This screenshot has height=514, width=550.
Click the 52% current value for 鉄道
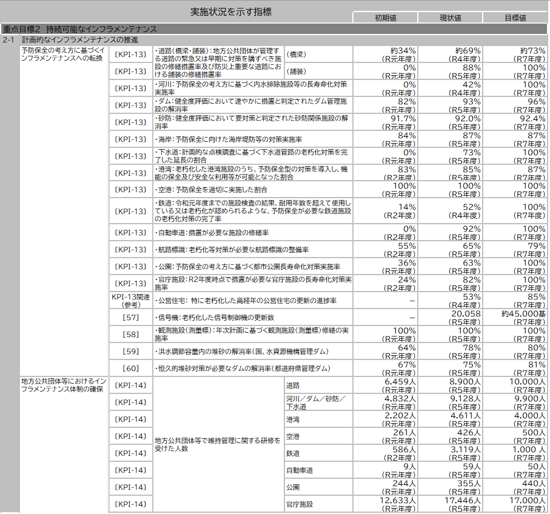(x=450, y=211)
